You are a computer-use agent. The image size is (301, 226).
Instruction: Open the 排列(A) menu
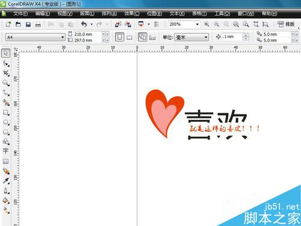coord(110,14)
